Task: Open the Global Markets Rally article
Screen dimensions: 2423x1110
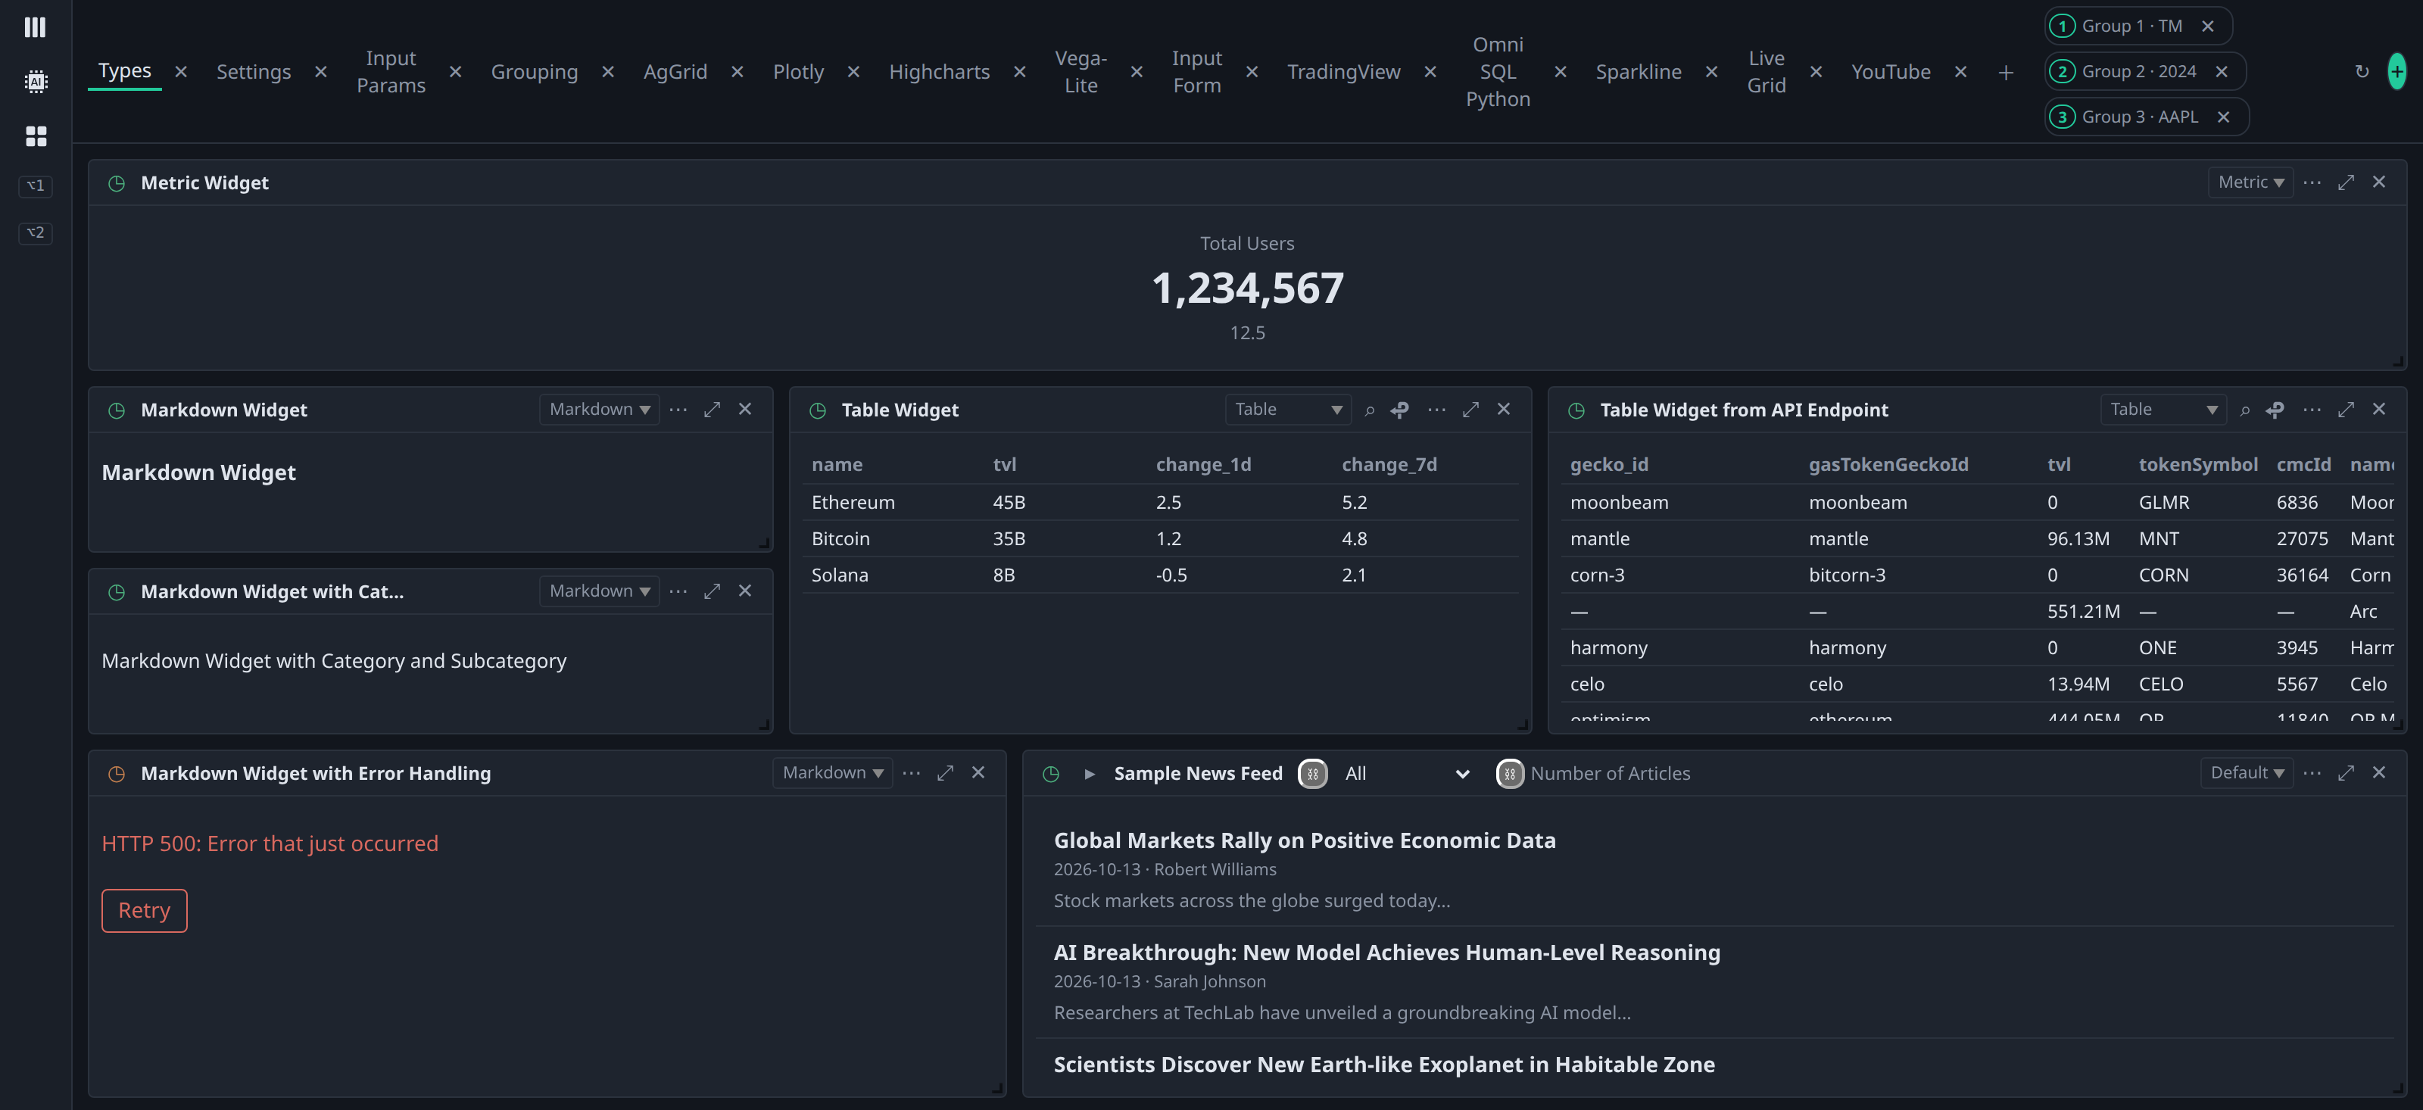Action: [x=1305, y=841]
